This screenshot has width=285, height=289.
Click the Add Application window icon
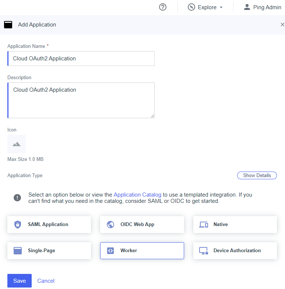coord(8,25)
